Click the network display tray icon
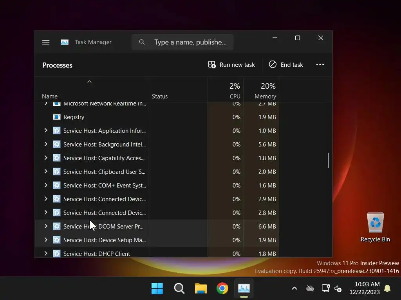 point(325,288)
